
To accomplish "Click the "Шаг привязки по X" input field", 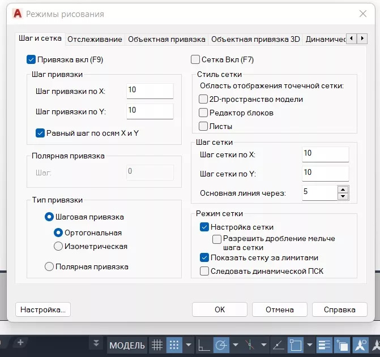I will tap(150, 91).
